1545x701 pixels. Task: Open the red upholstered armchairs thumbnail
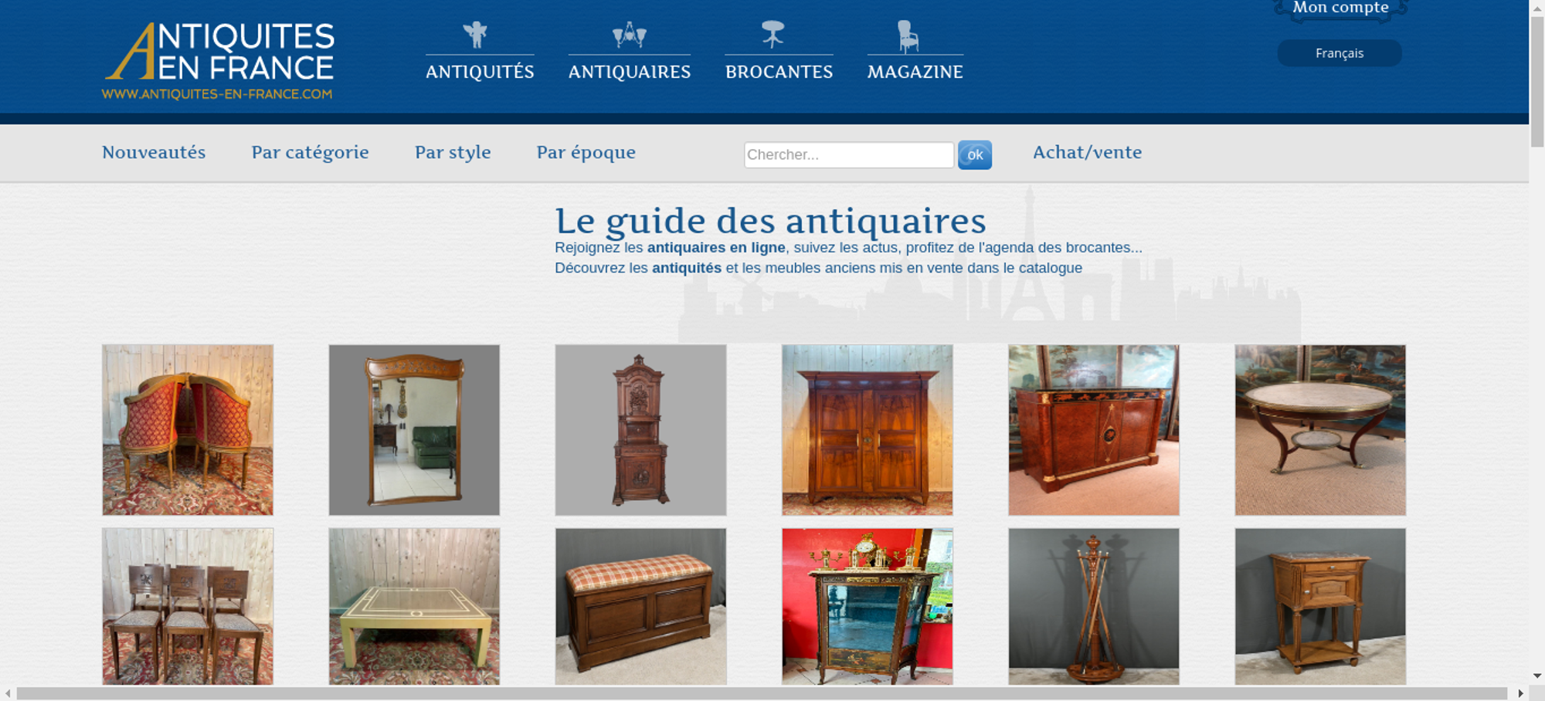click(188, 430)
